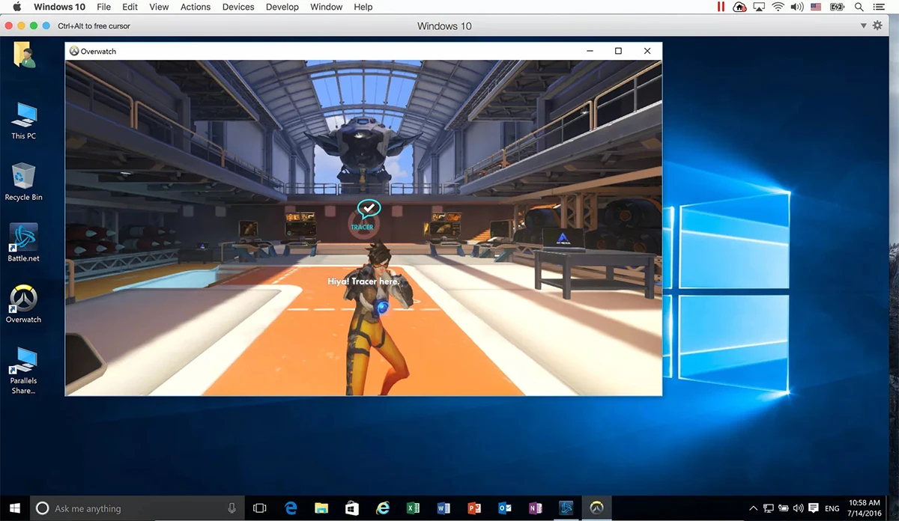Pause the virtual machine via the red pause icon
This screenshot has height=521, width=899.
point(720,6)
